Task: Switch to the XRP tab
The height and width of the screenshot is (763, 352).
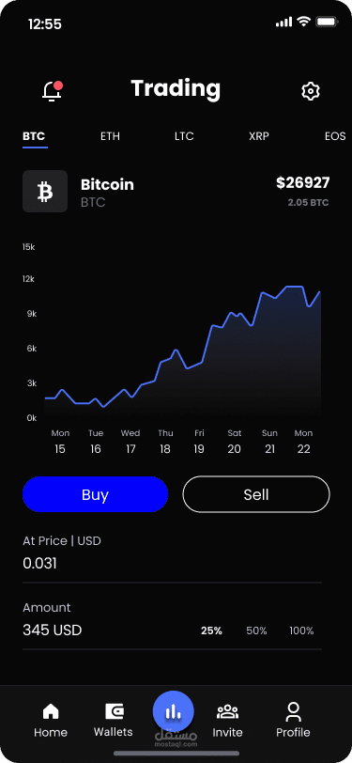Action: (259, 136)
